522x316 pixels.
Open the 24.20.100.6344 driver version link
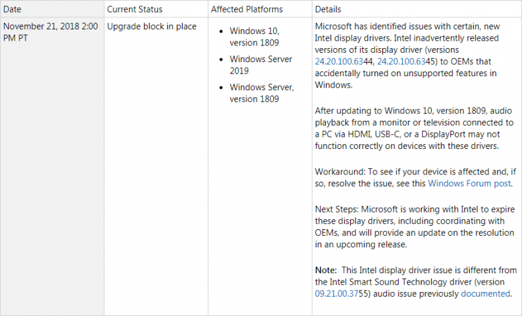coord(339,61)
